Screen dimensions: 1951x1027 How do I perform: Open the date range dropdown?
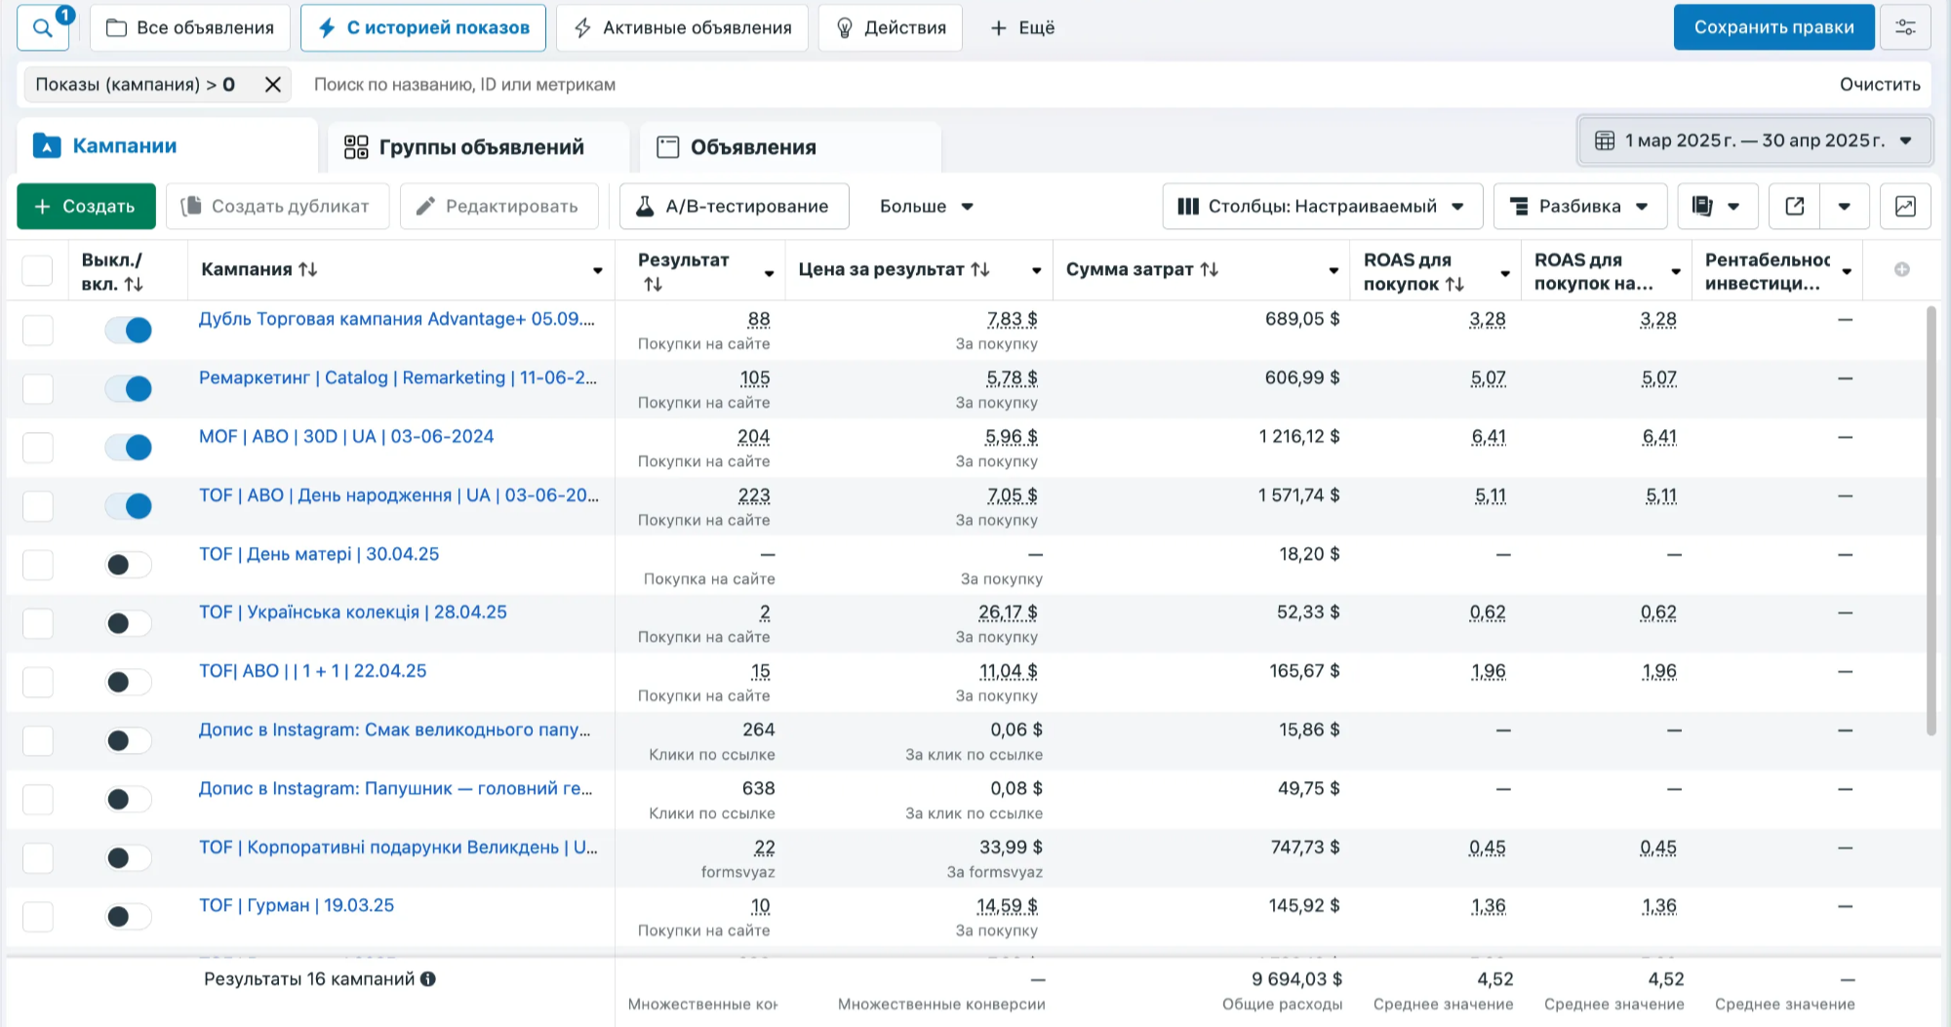tap(1754, 140)
